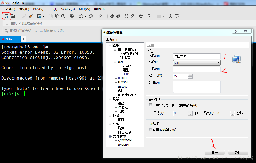This screenshot has height=163, width=256.
Task: Click the 取消 button
Action: point(238,153)
